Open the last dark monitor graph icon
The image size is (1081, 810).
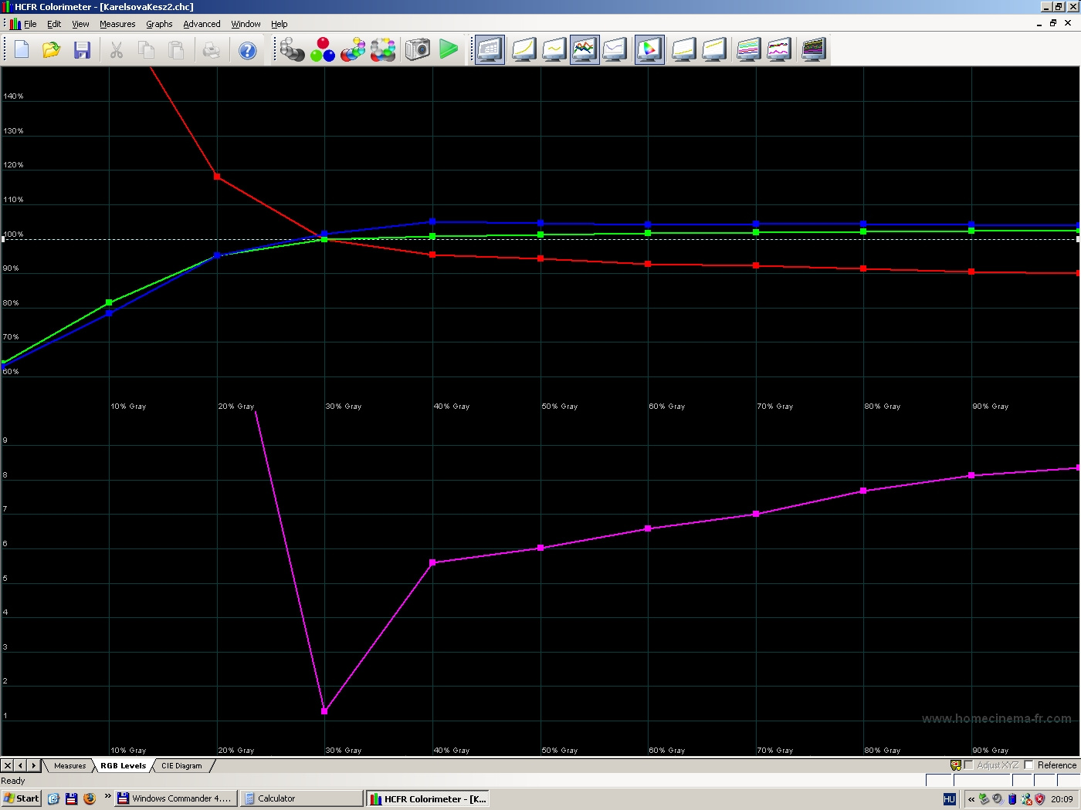(814, 50)
